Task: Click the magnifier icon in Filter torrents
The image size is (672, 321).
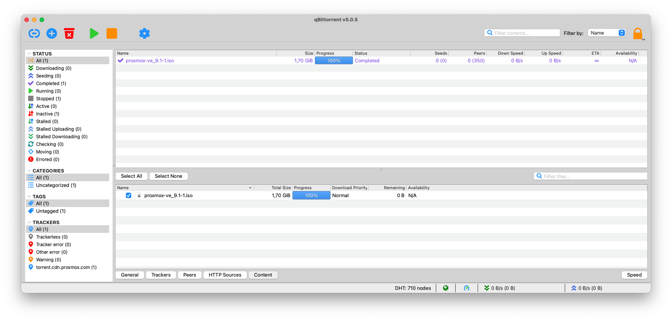Action: point(490,33)
